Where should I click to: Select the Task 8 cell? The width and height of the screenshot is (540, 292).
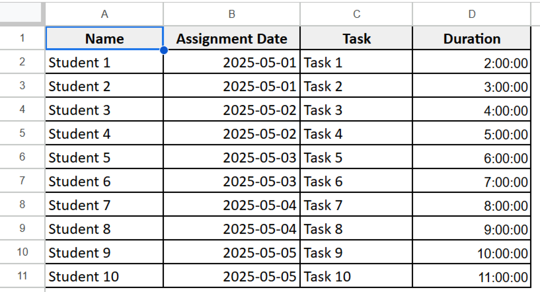click(x=356, y=229)
